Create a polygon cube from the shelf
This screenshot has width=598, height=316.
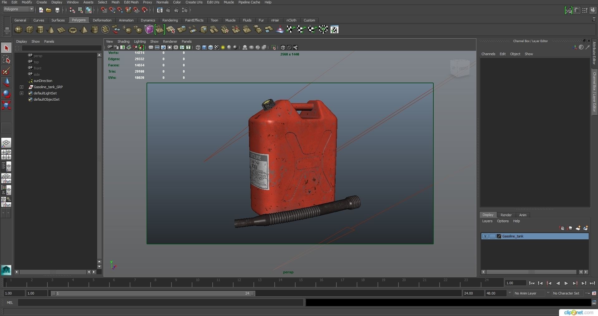(x=30, y=30)
